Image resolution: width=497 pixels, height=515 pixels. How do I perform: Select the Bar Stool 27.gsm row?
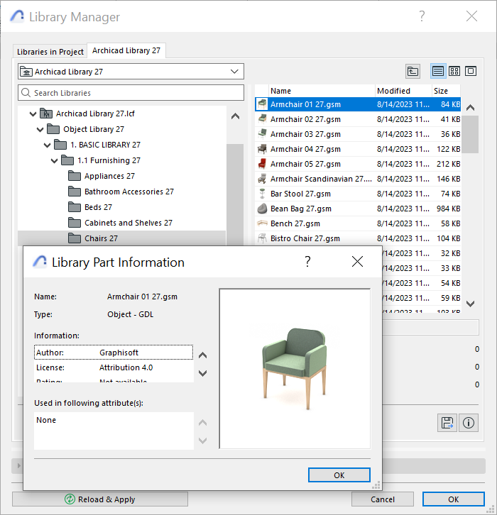point(358,194)
